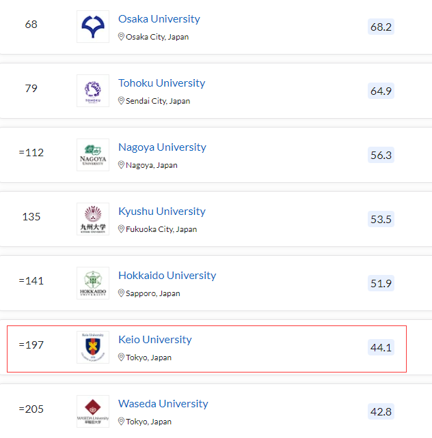The height and width of the screenshot is (438, 432).
Task: Click the Kyushu University logo
Action: point(93,219)
